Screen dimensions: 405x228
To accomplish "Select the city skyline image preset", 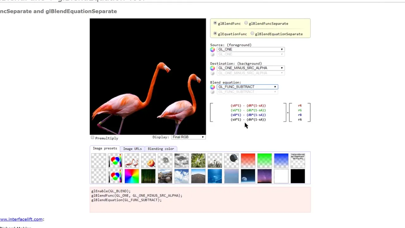I will coord(215,161).
